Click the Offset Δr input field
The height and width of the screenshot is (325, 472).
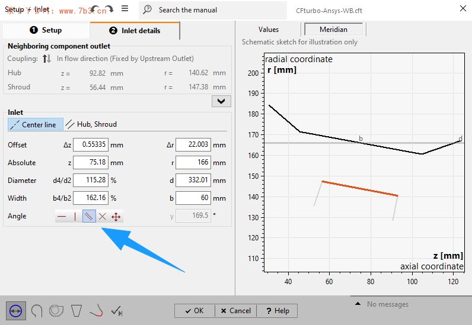(193, 144)
